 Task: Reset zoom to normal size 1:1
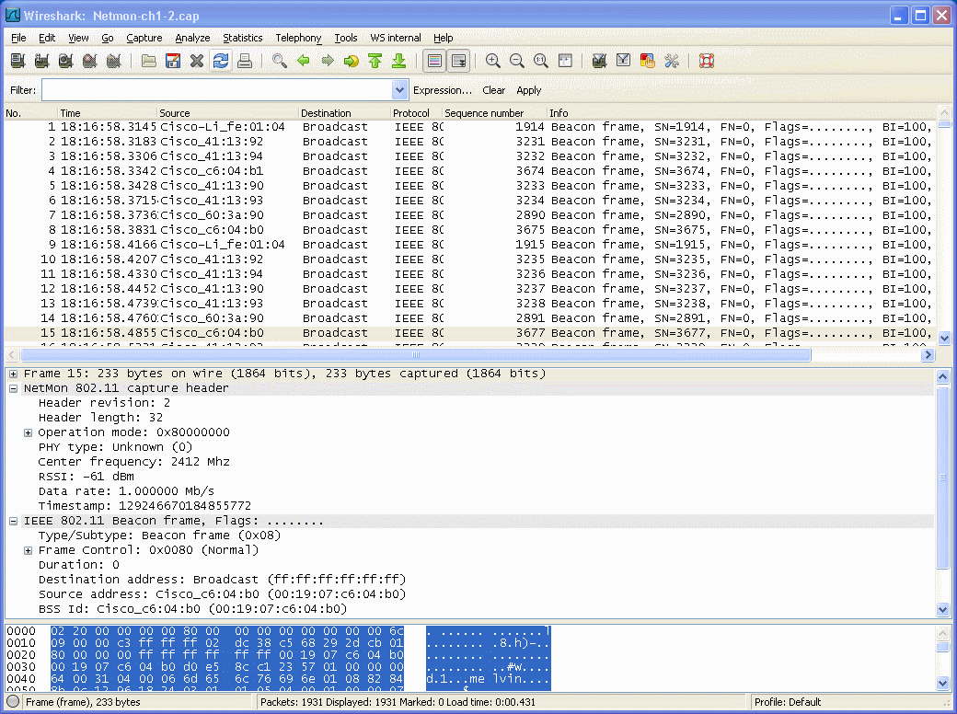point(541,61)
